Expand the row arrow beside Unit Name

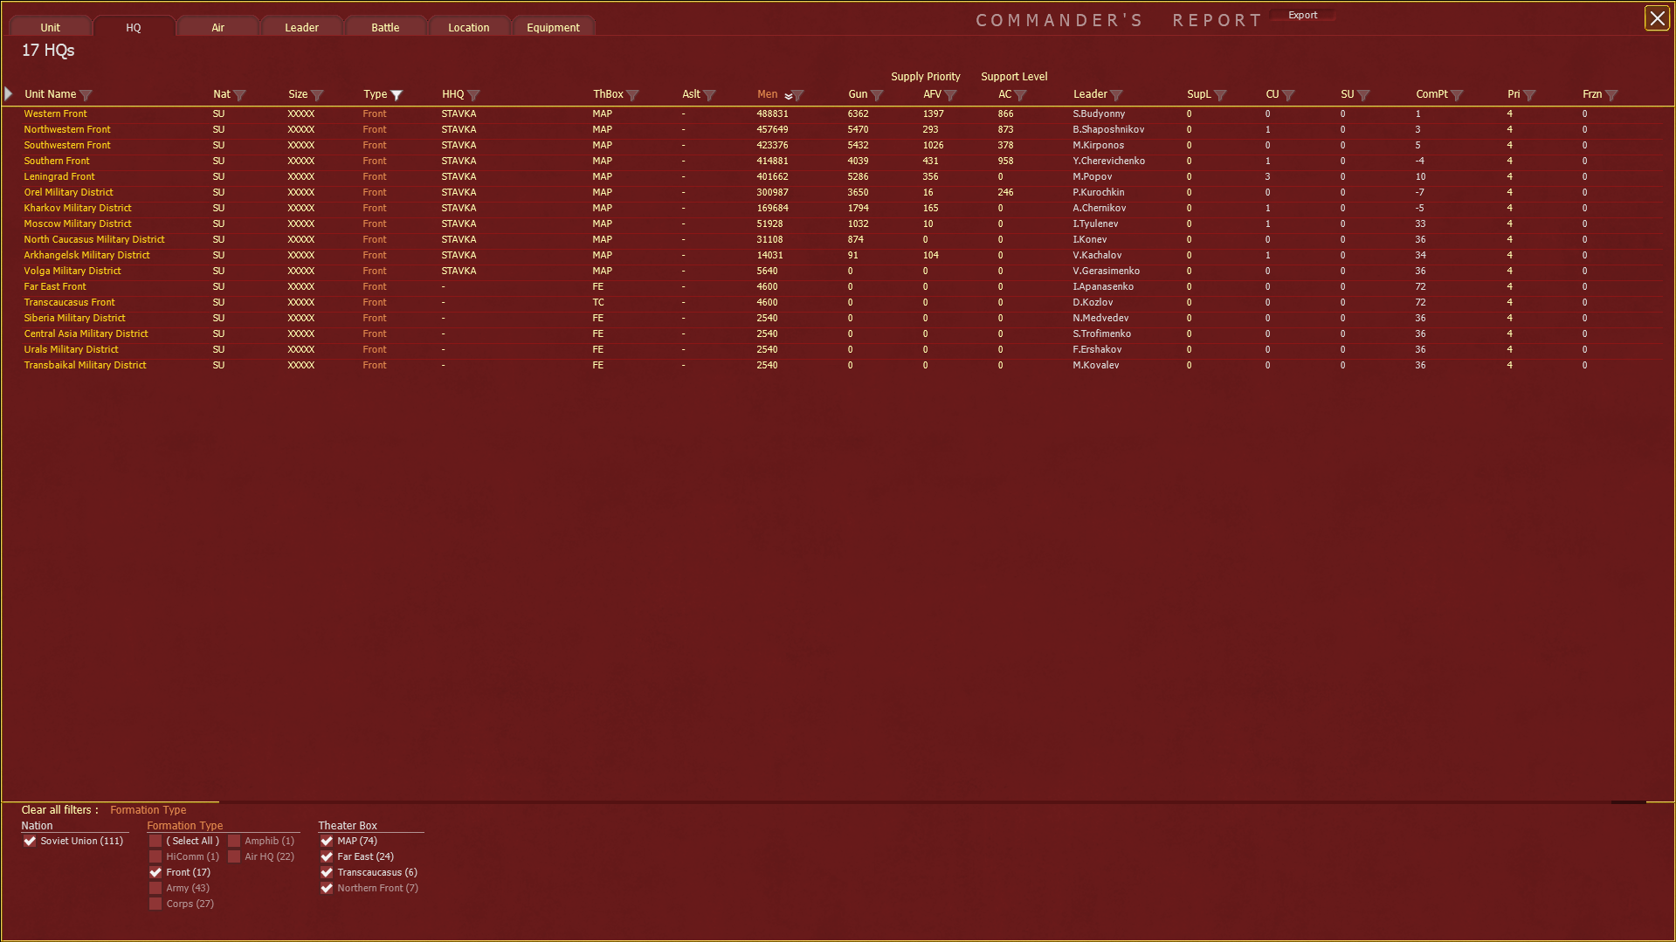[x=9, y=93]
